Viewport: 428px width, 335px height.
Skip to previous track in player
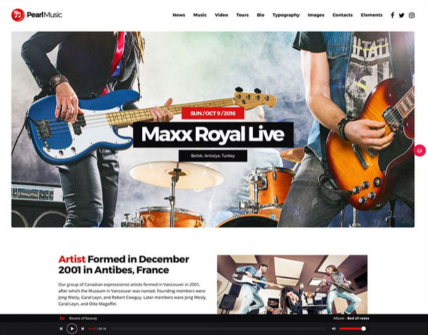tap(61, 329)
